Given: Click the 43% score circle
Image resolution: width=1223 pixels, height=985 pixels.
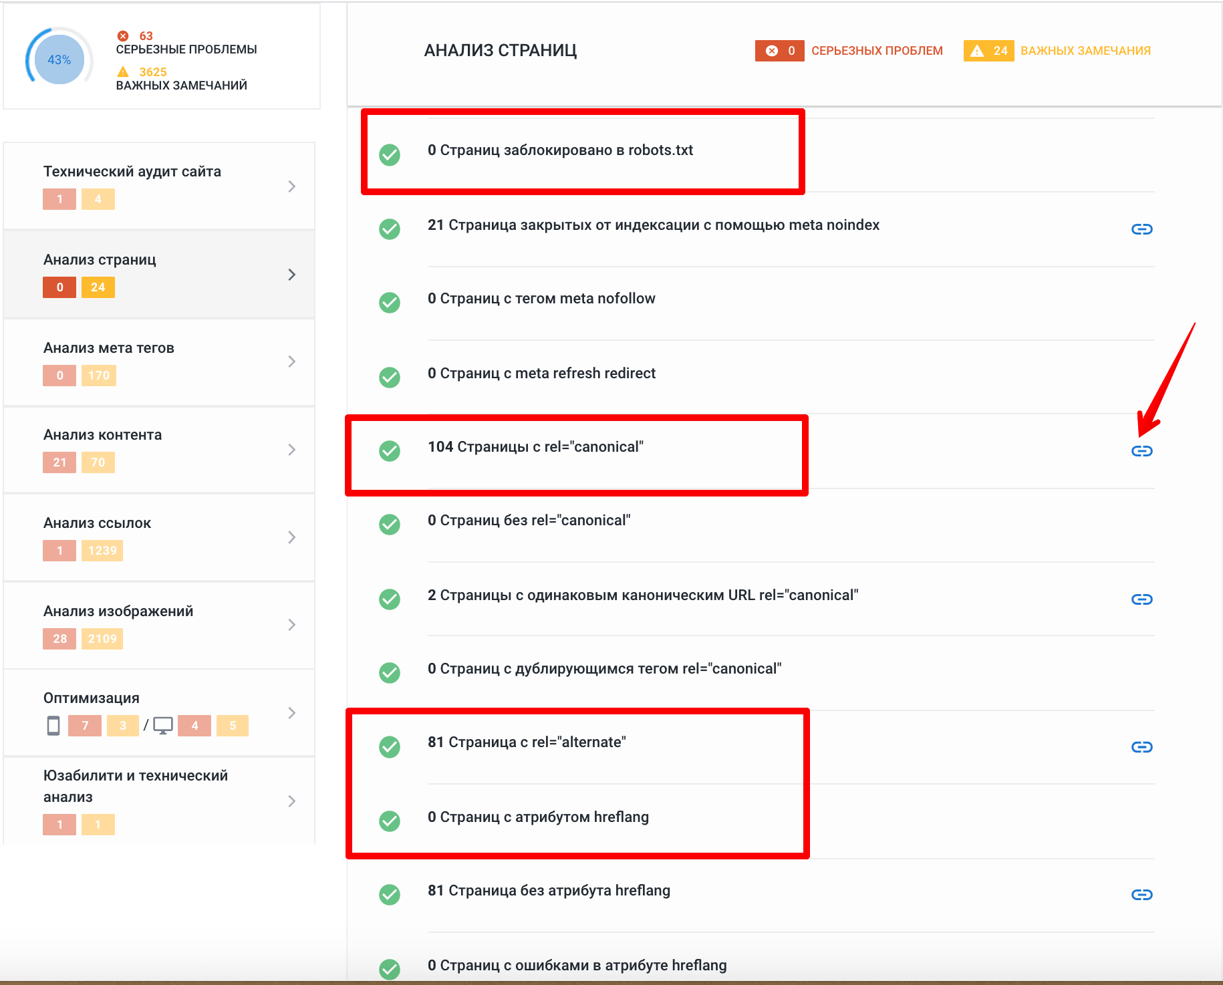Looking at the screenshot, I should (59, 59).
